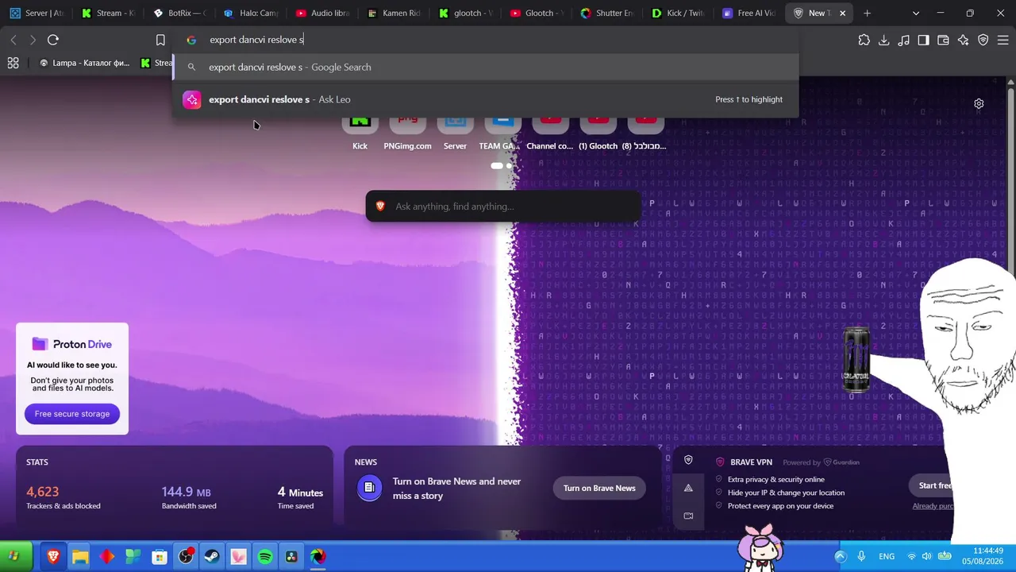Switch to the BotRix tab
This screenshot has height=572, width=1016.
coord(179,14)
